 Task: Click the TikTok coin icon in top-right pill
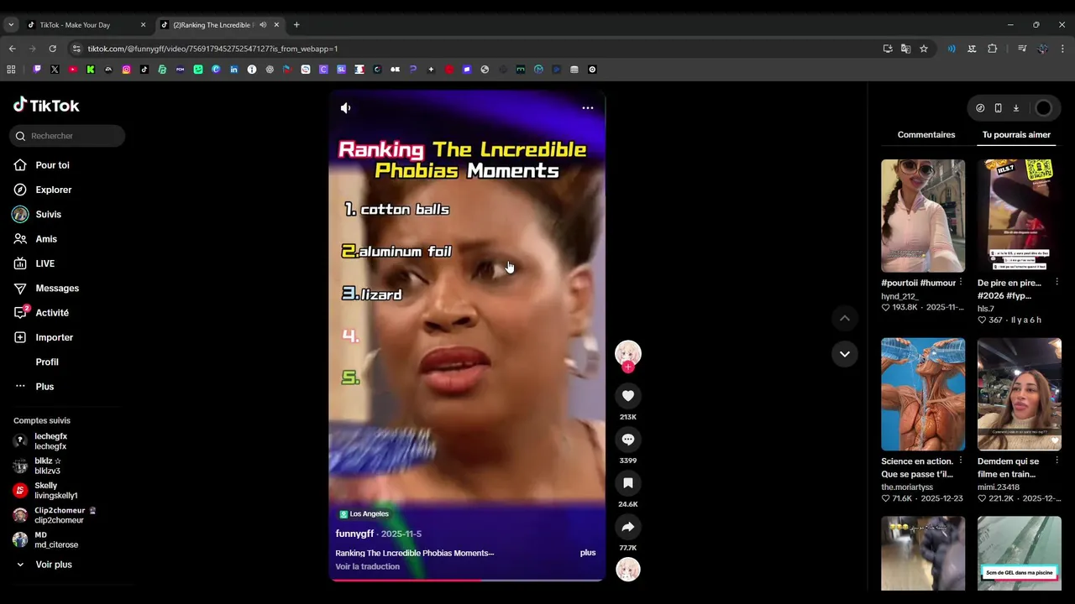tap(980, 108)
